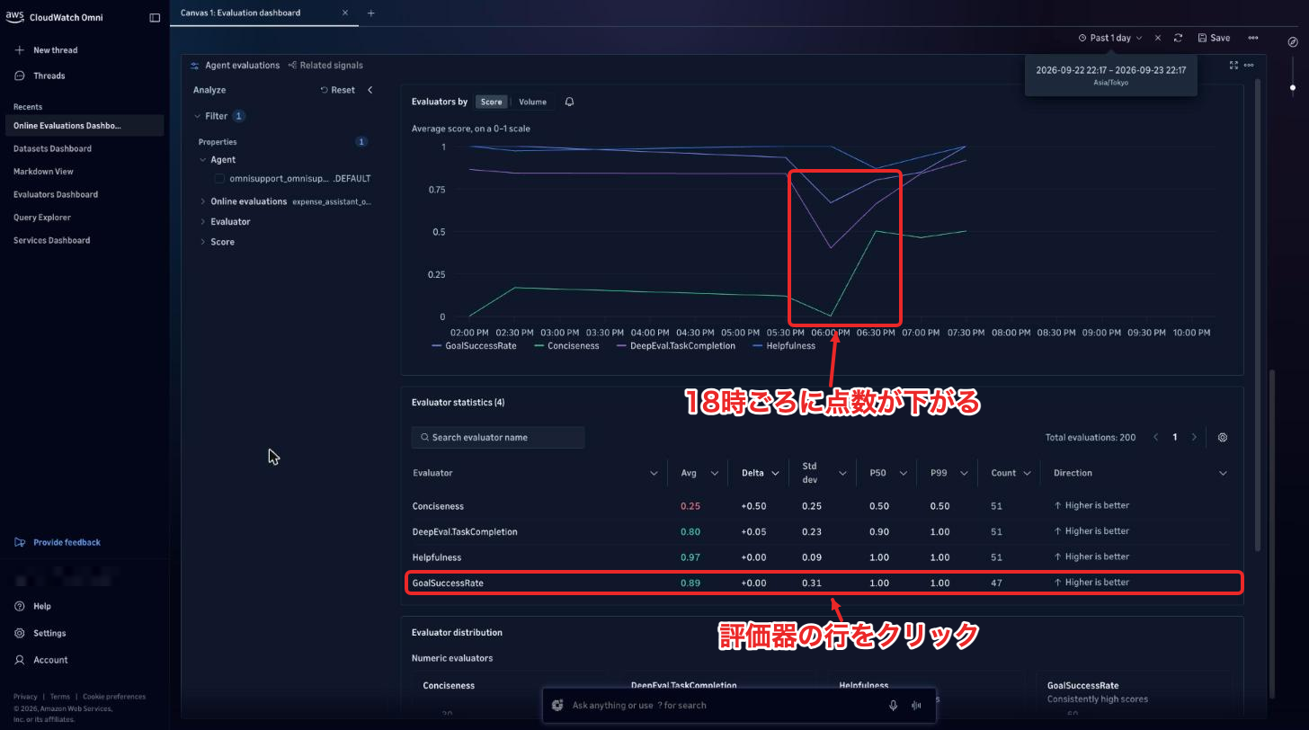Select the Agent evaluations tab
1309x730 pixels.
236,66
